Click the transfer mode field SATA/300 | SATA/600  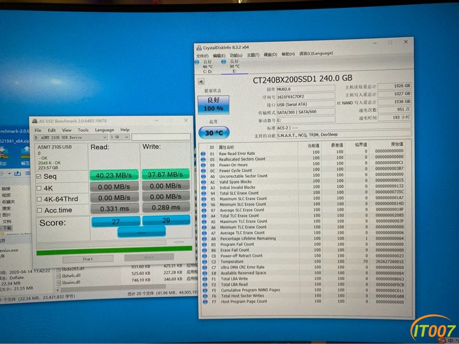coord(306,112)
